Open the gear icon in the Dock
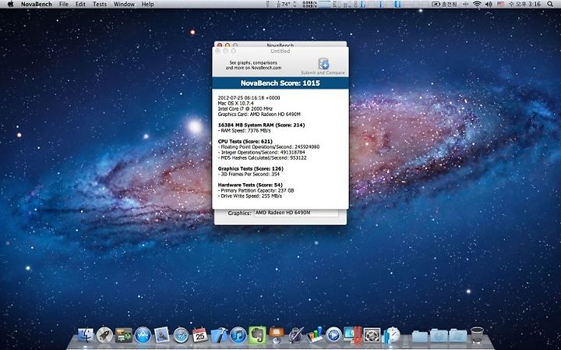 click(x=372, y=335)
